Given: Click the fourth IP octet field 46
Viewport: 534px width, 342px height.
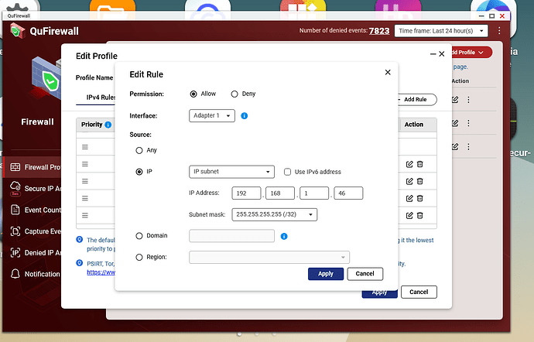Looking at the screenshot, I should (348, 193).
